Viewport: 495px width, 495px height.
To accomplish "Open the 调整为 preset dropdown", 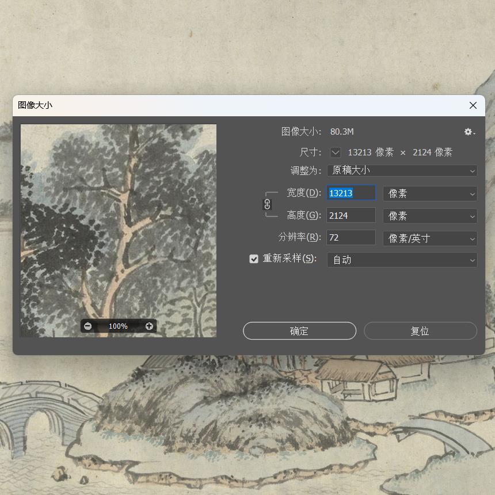I will point(402,171).
